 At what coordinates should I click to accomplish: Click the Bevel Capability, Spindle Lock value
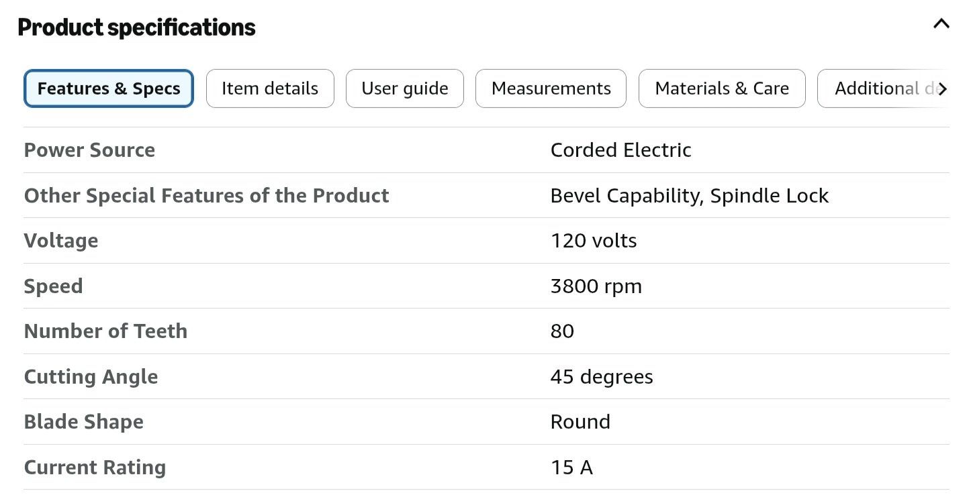point(690,196)
